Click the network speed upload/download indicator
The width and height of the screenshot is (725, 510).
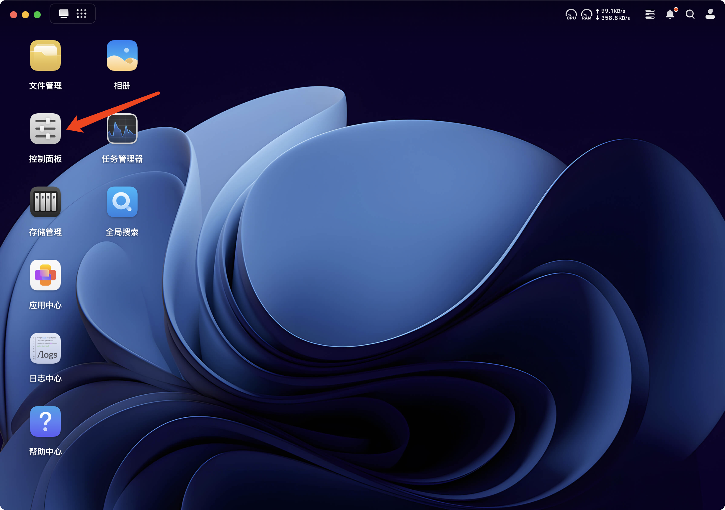click(613, 14)
